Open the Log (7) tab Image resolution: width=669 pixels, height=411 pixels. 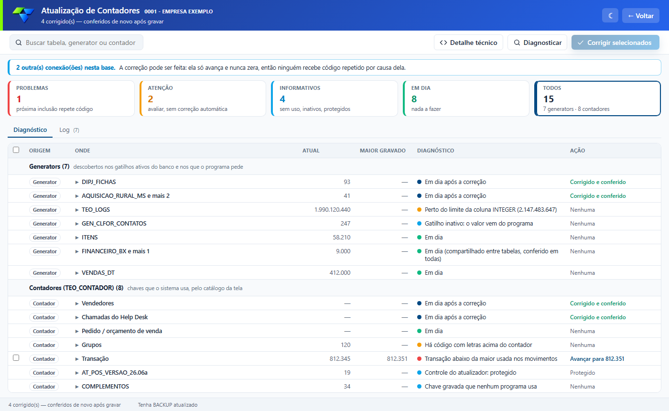69,130
